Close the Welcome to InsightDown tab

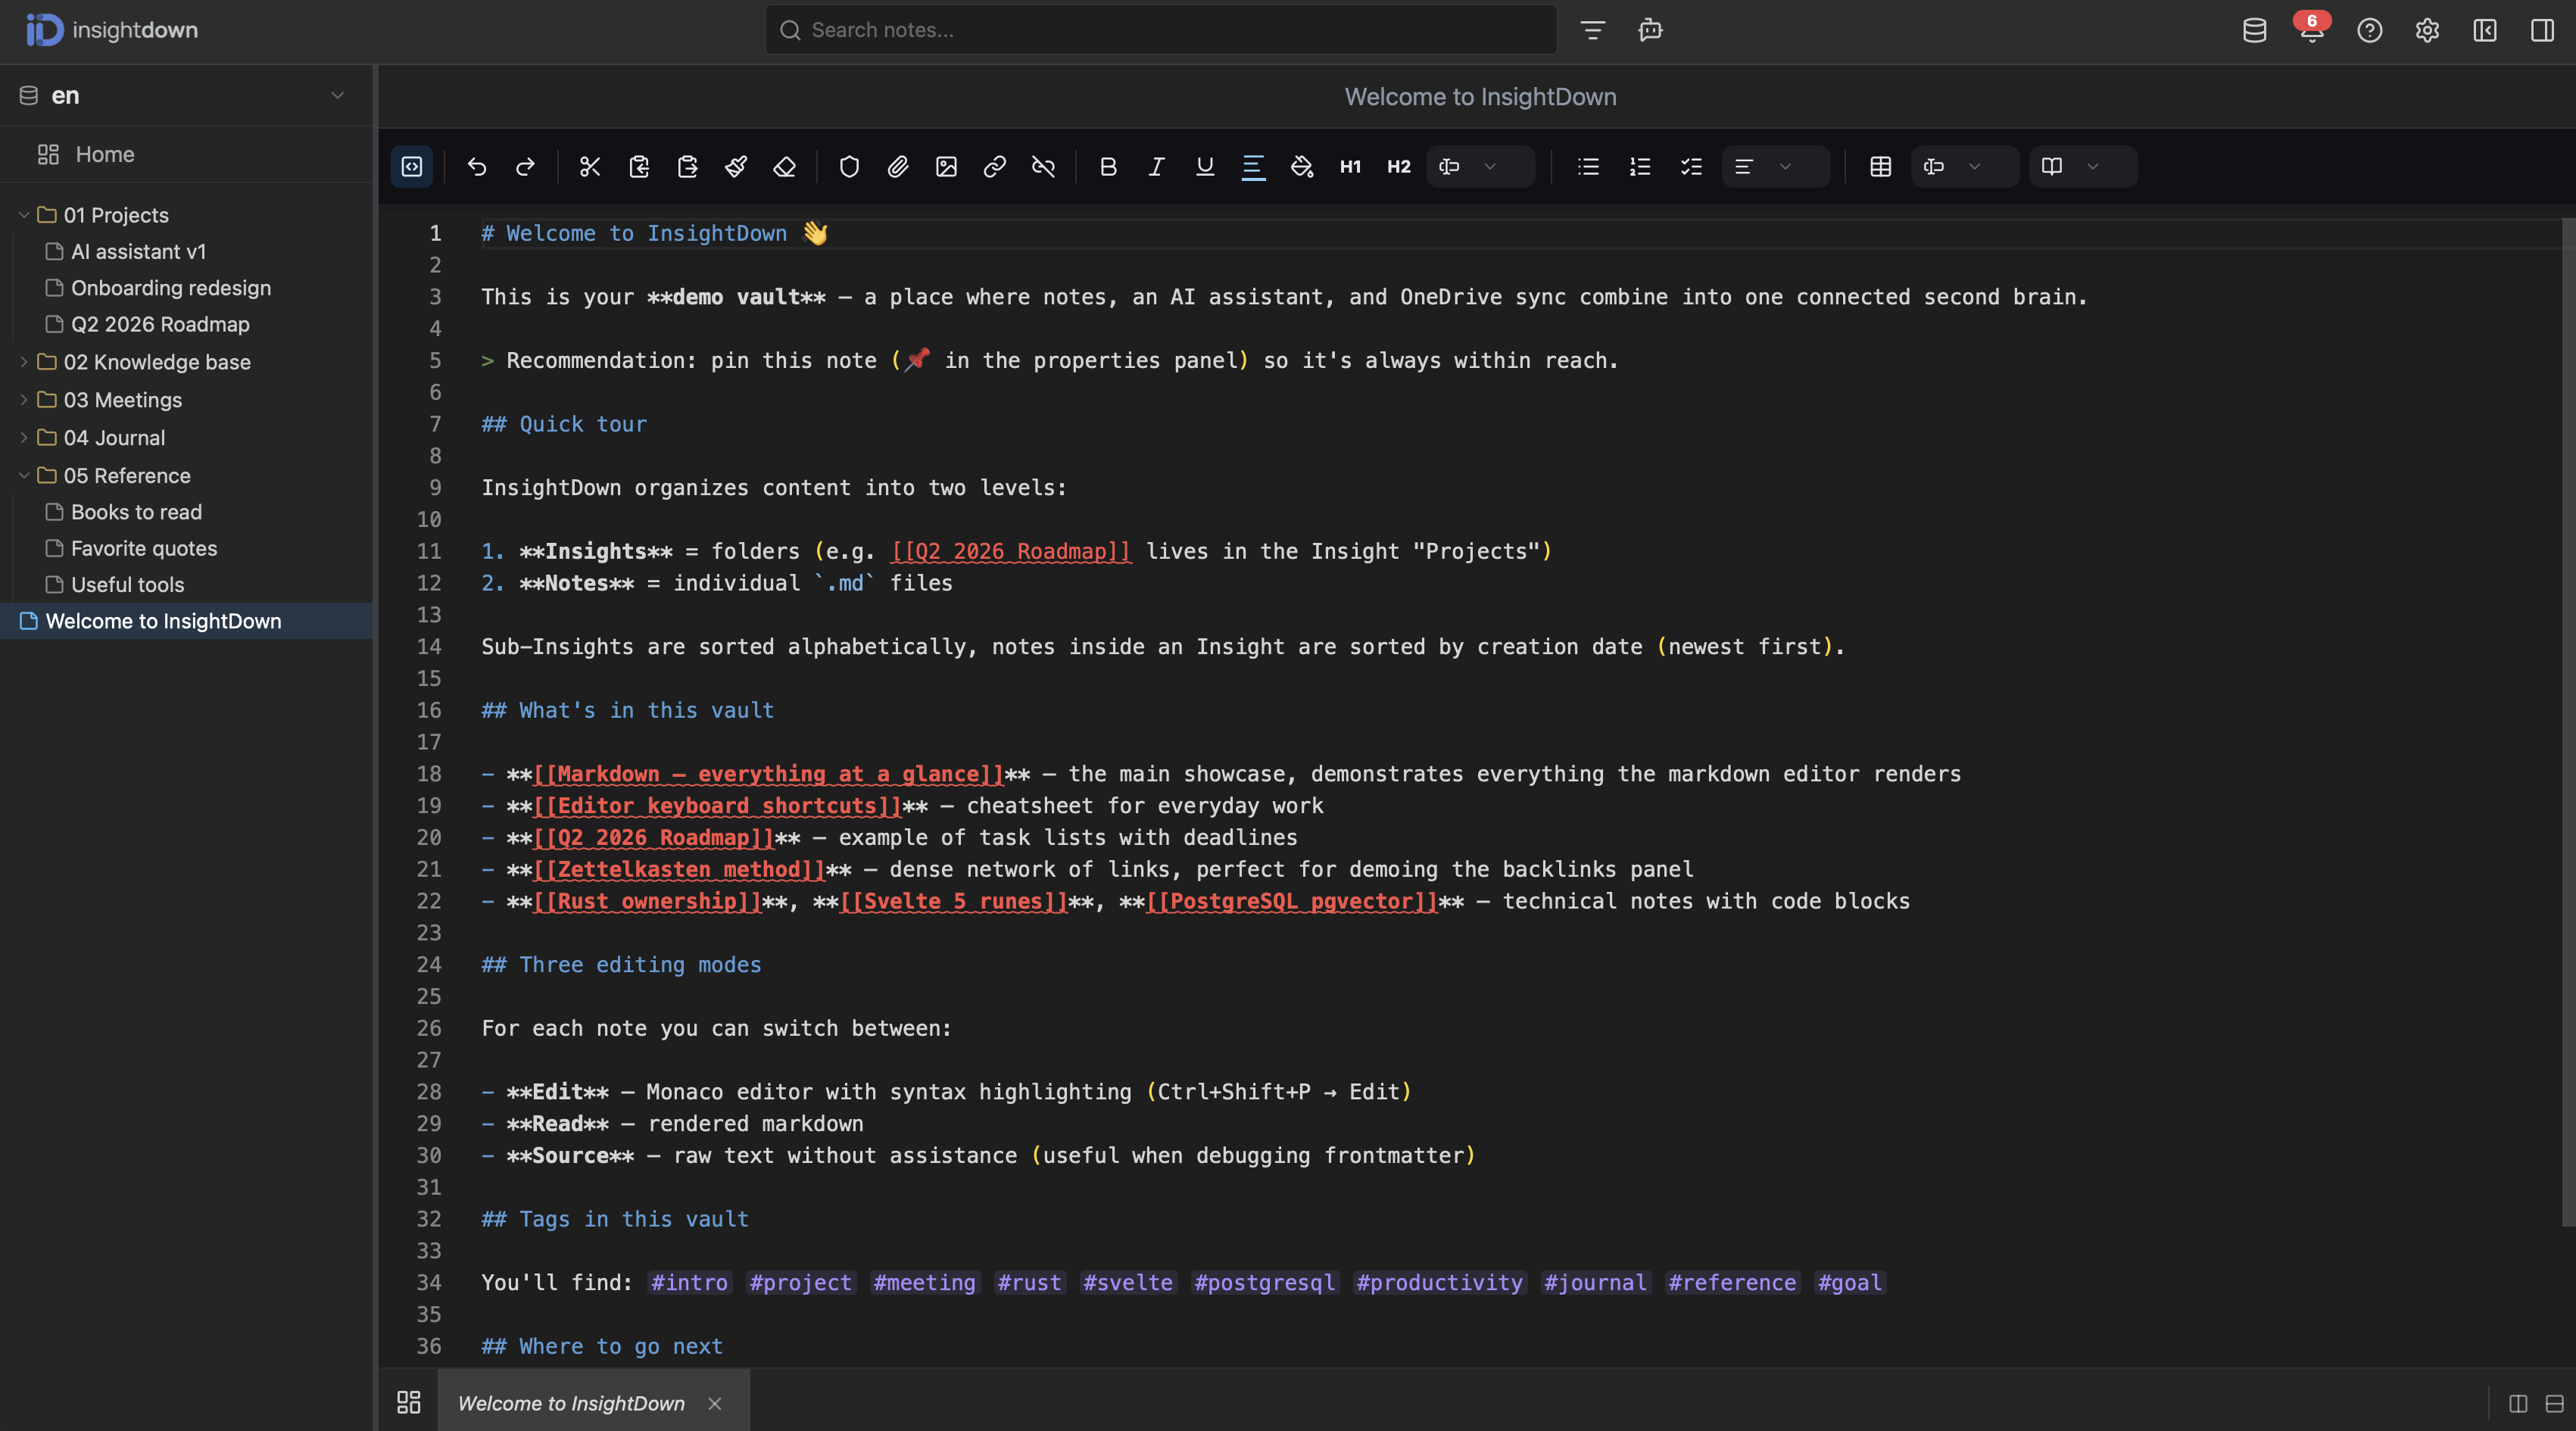(x=715, y=1403)
